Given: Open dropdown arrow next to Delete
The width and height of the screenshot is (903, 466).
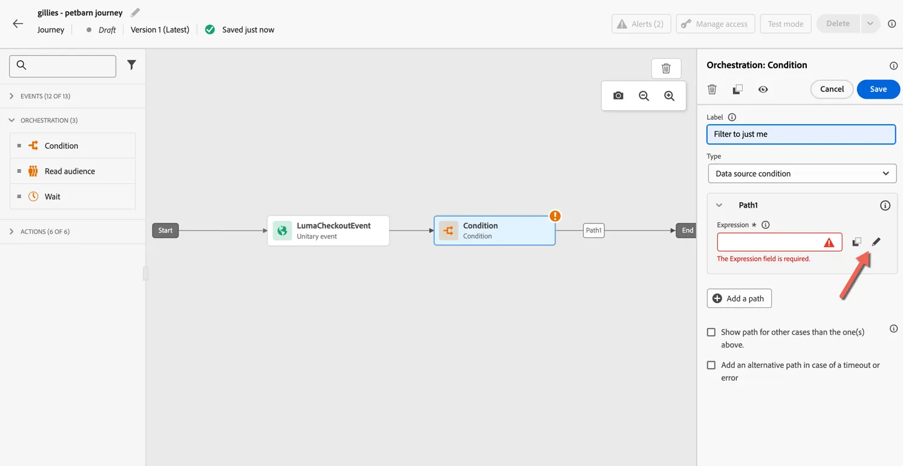Looking at the screenshot, I should [870, 24].
